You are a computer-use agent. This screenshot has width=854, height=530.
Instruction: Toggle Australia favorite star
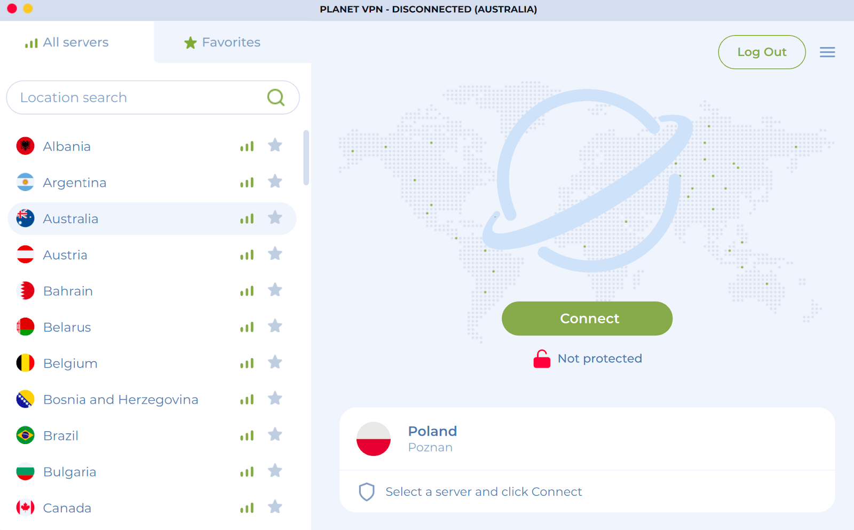(275, 217)
